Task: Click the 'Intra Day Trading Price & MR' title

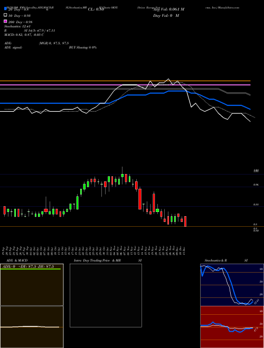Action: 97,260
